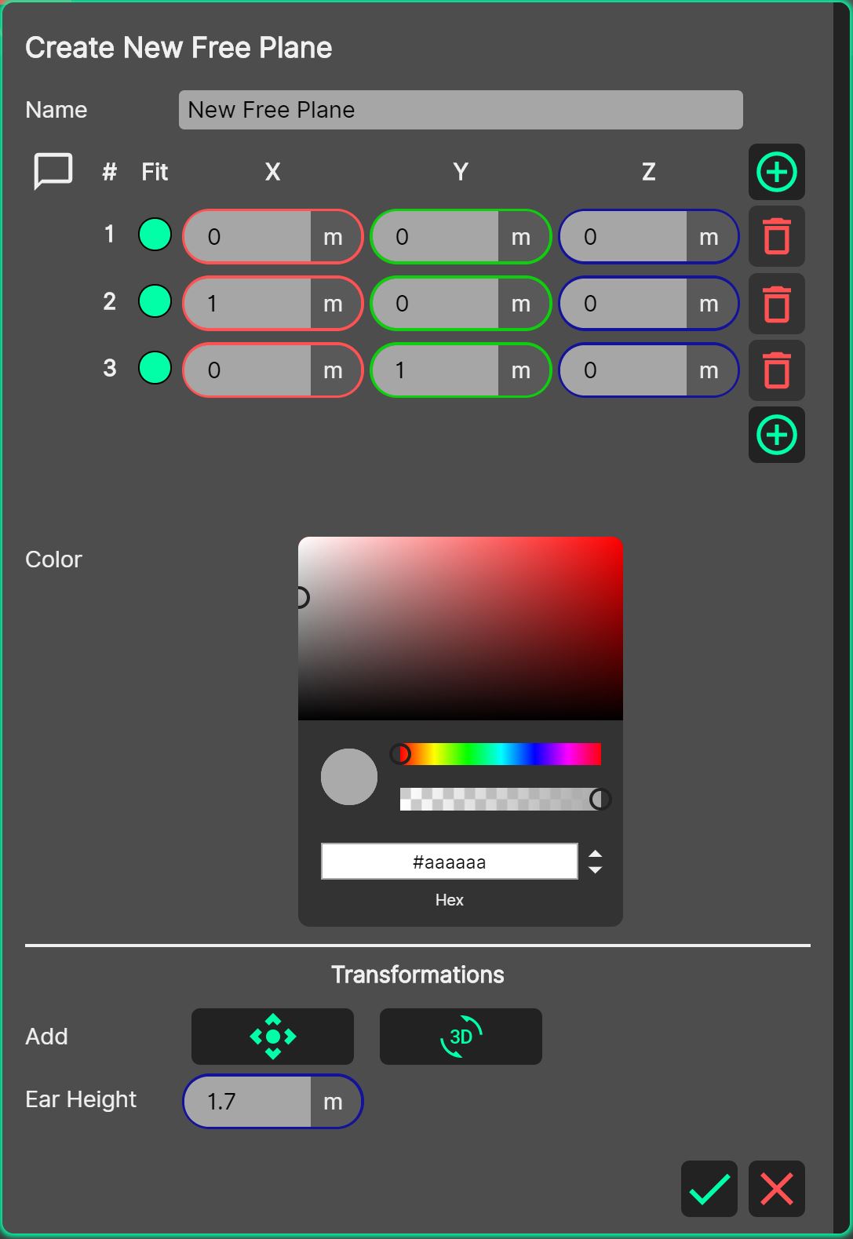
Task: Click the row number 2 label
Action: [110, 301]
